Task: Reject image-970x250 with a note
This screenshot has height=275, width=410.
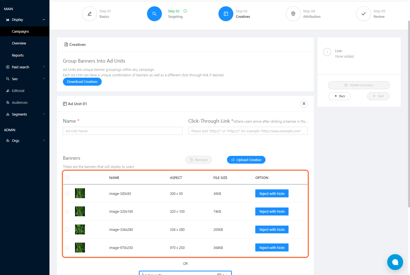Action: 272,248
